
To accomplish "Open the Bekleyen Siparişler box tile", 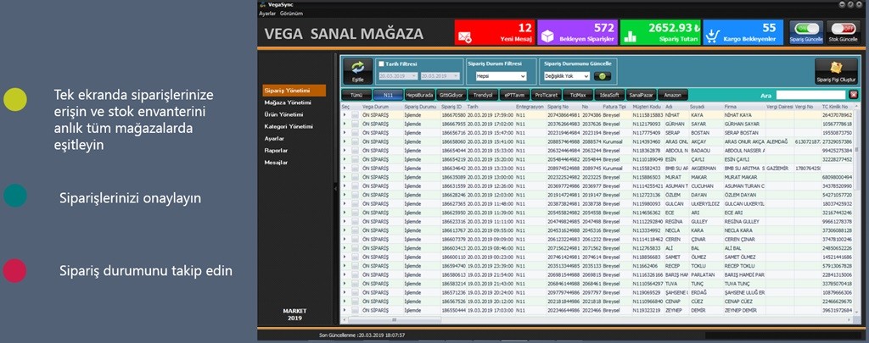I will 577,33.
